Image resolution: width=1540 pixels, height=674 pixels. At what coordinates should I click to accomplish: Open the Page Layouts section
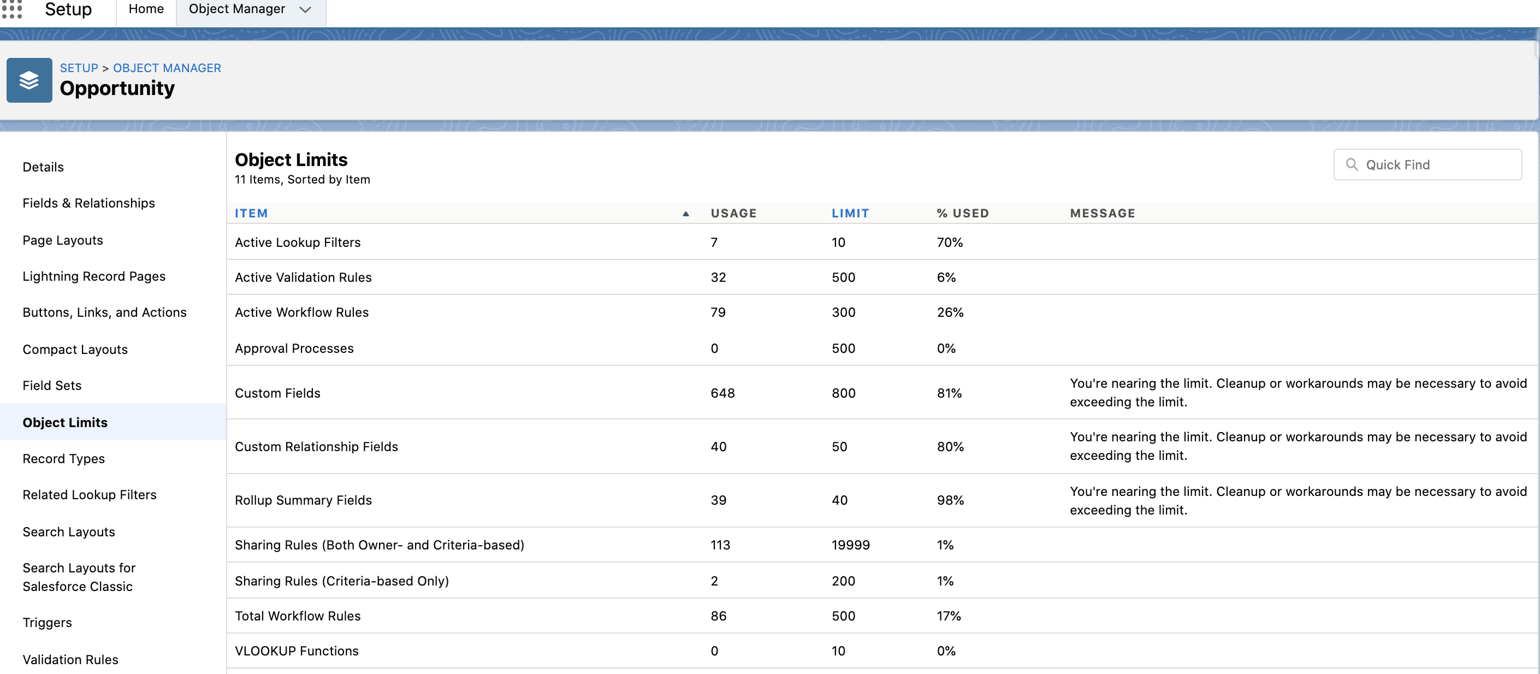click(62, 240)
